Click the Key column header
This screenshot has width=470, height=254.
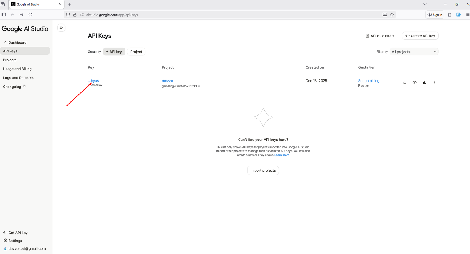coord(91,67)
